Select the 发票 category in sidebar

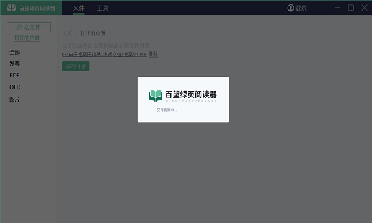tap(15, 64)
